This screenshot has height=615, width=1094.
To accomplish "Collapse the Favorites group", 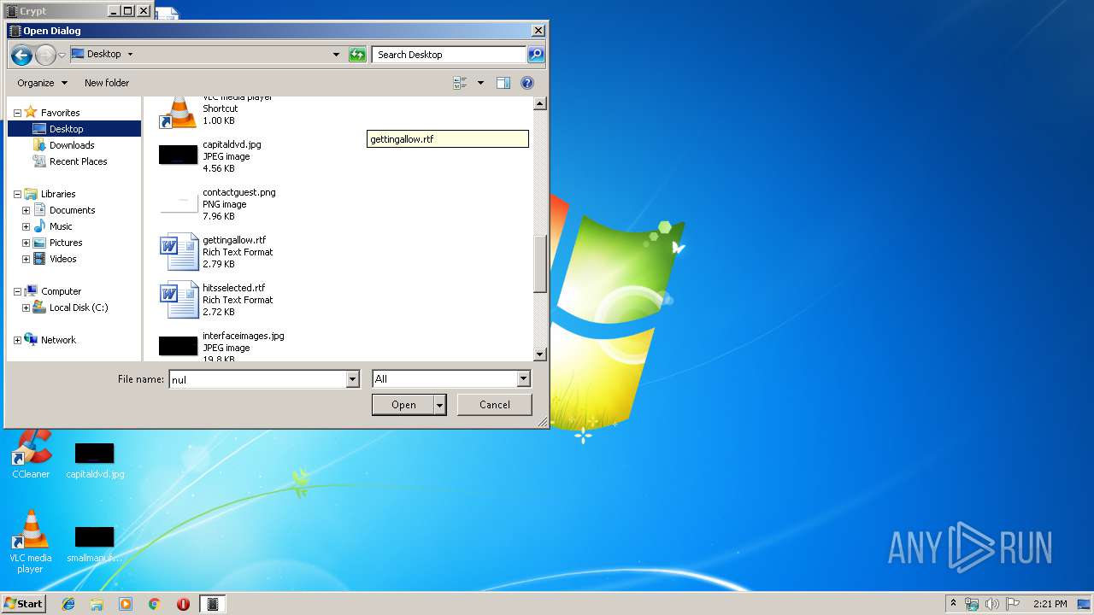I will coord(17,113).
